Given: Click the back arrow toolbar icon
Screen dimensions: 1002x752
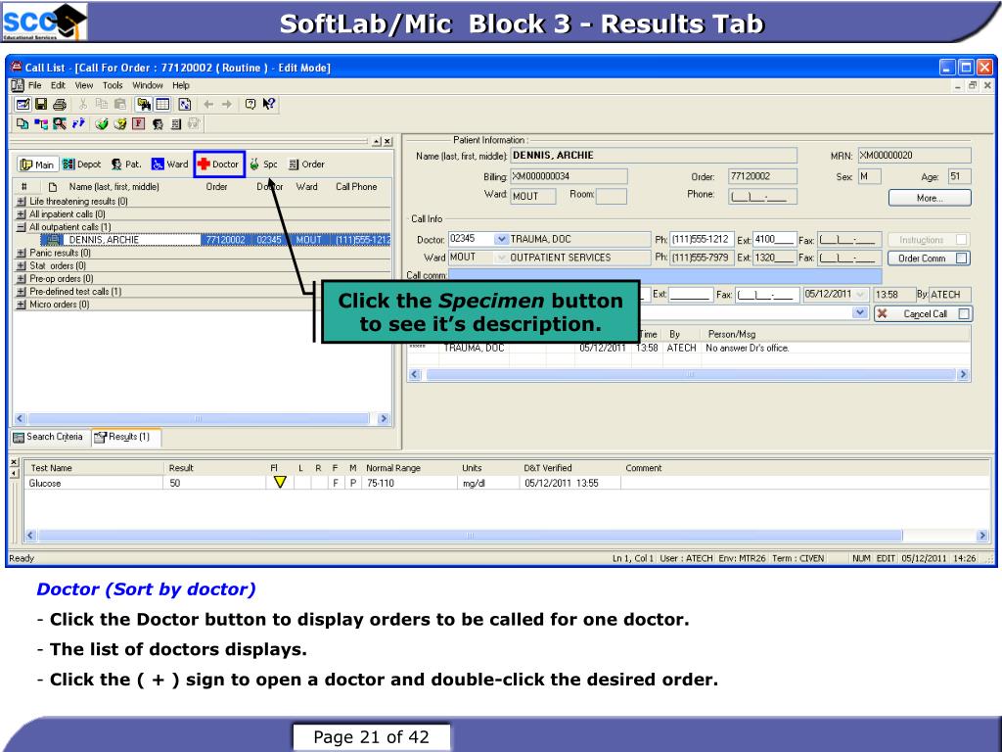Looking at the screenshot, I should pos(208,104).
